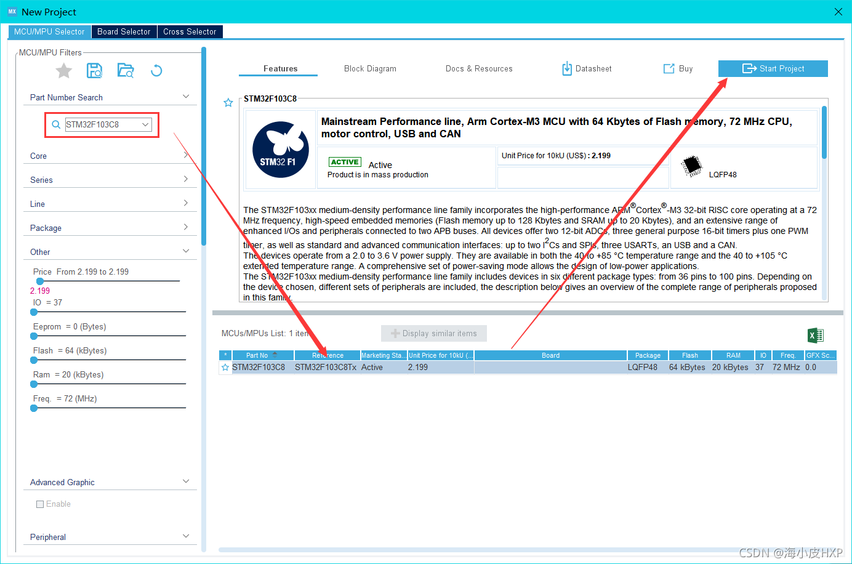Sort by Marketing Status column header
The image size is (852, 564).
pos(384,355)
